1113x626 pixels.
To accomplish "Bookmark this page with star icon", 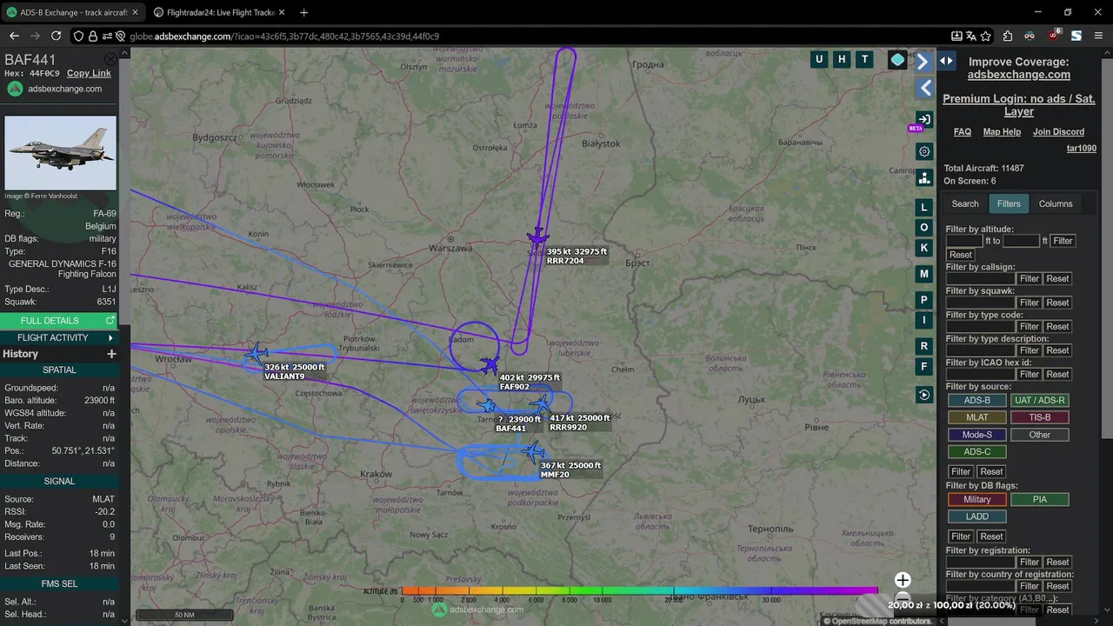I will coord(986,36).
